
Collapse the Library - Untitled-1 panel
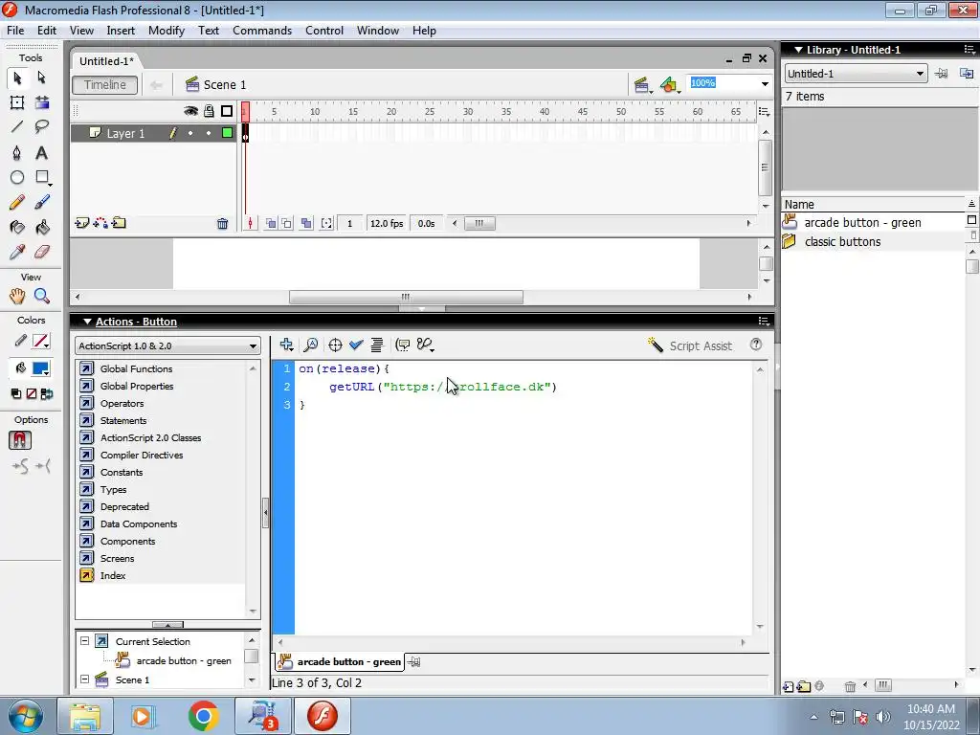798,50
